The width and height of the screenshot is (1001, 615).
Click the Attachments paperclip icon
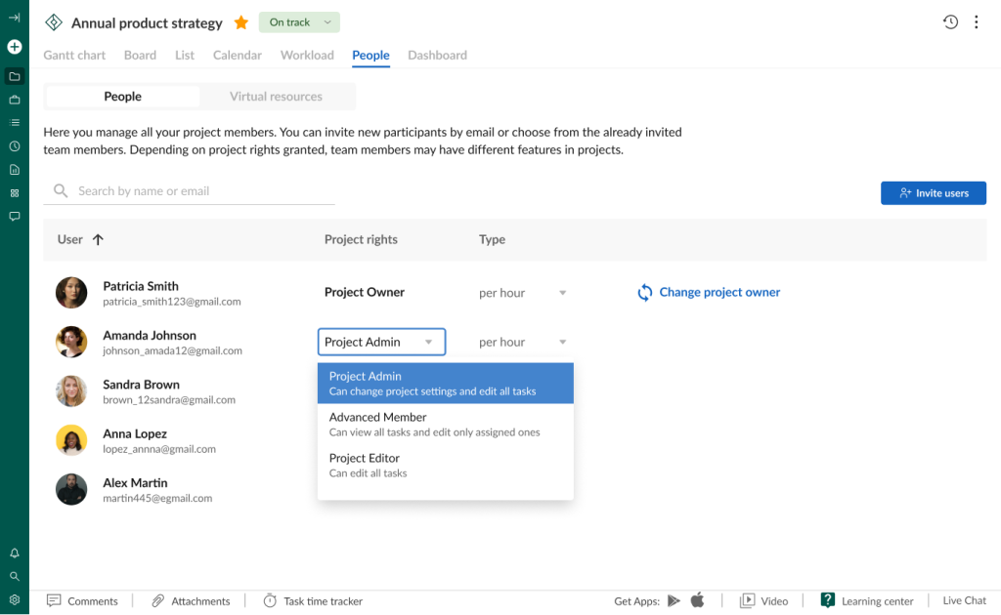click(157, 600)
